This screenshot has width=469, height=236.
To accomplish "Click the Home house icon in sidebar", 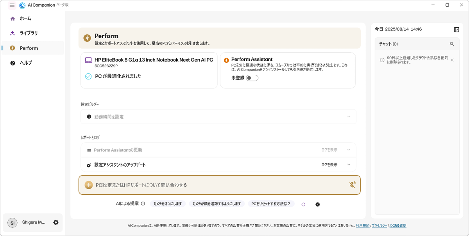I will click(x=13, y=19).
